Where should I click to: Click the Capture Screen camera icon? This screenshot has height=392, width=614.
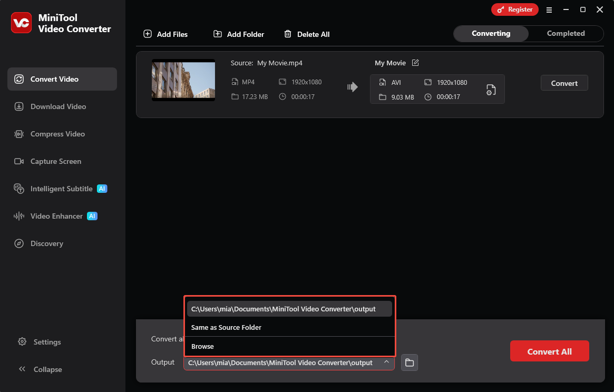point(19,161)
